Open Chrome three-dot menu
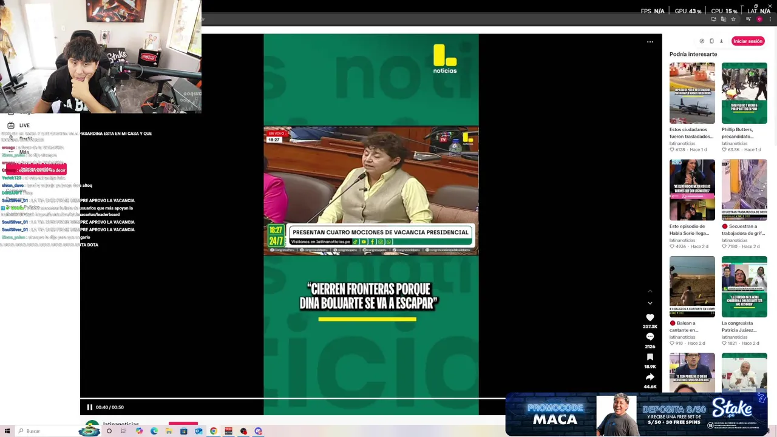The width and height of the screenshot is (777, 437). 770,19
